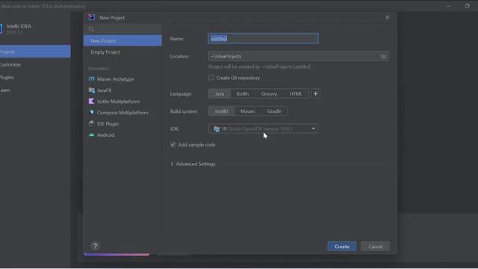Image resolution: width=478 pixels, height=269 pixels.
Task: Click the IDE Plugin icon
Action: (x=91, y=123)
